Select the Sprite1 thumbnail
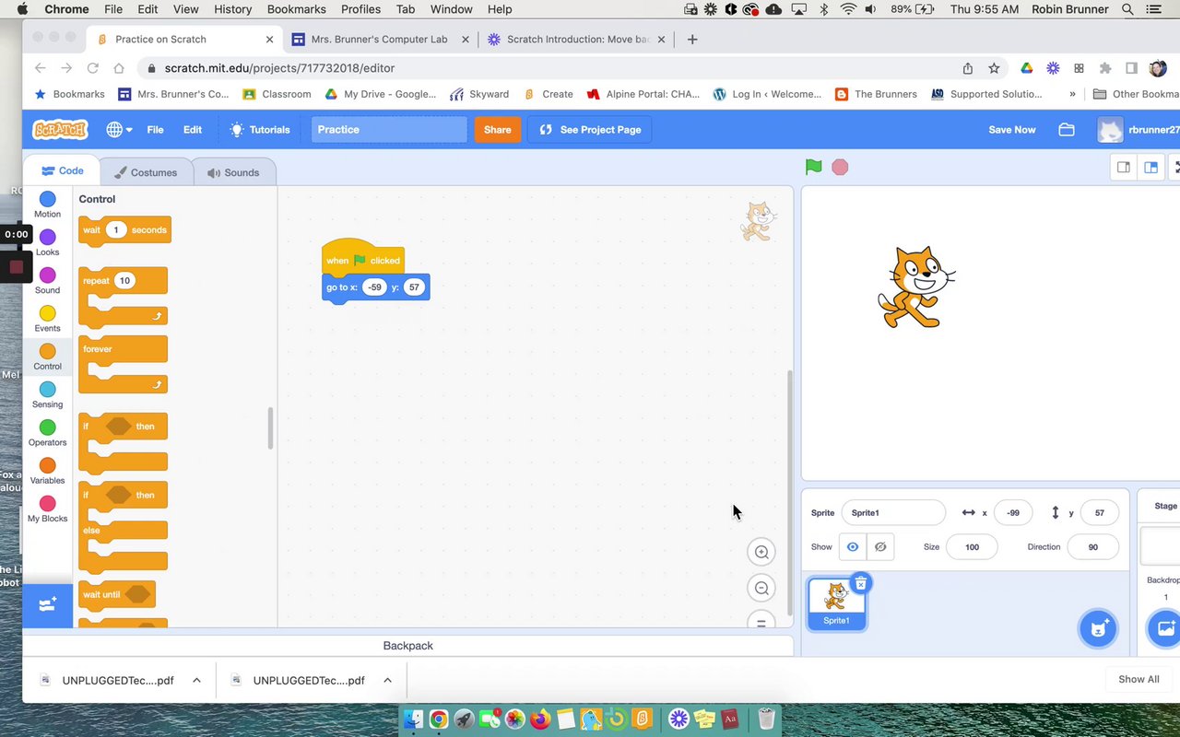1180x737 pixels. coord(836,603)
